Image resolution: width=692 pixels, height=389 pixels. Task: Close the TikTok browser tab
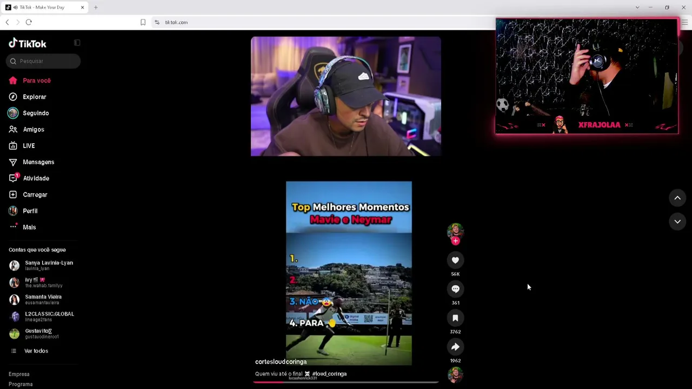coord(82,8)
